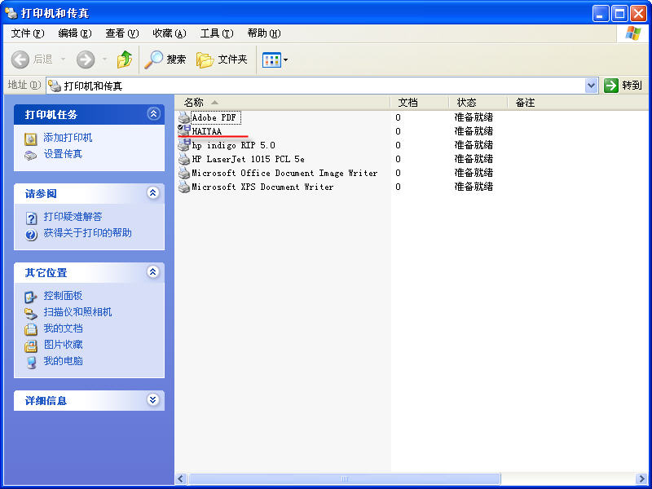Click the My Computer (我的电脑) icon

pyautogui.click(x=31, y=362)
